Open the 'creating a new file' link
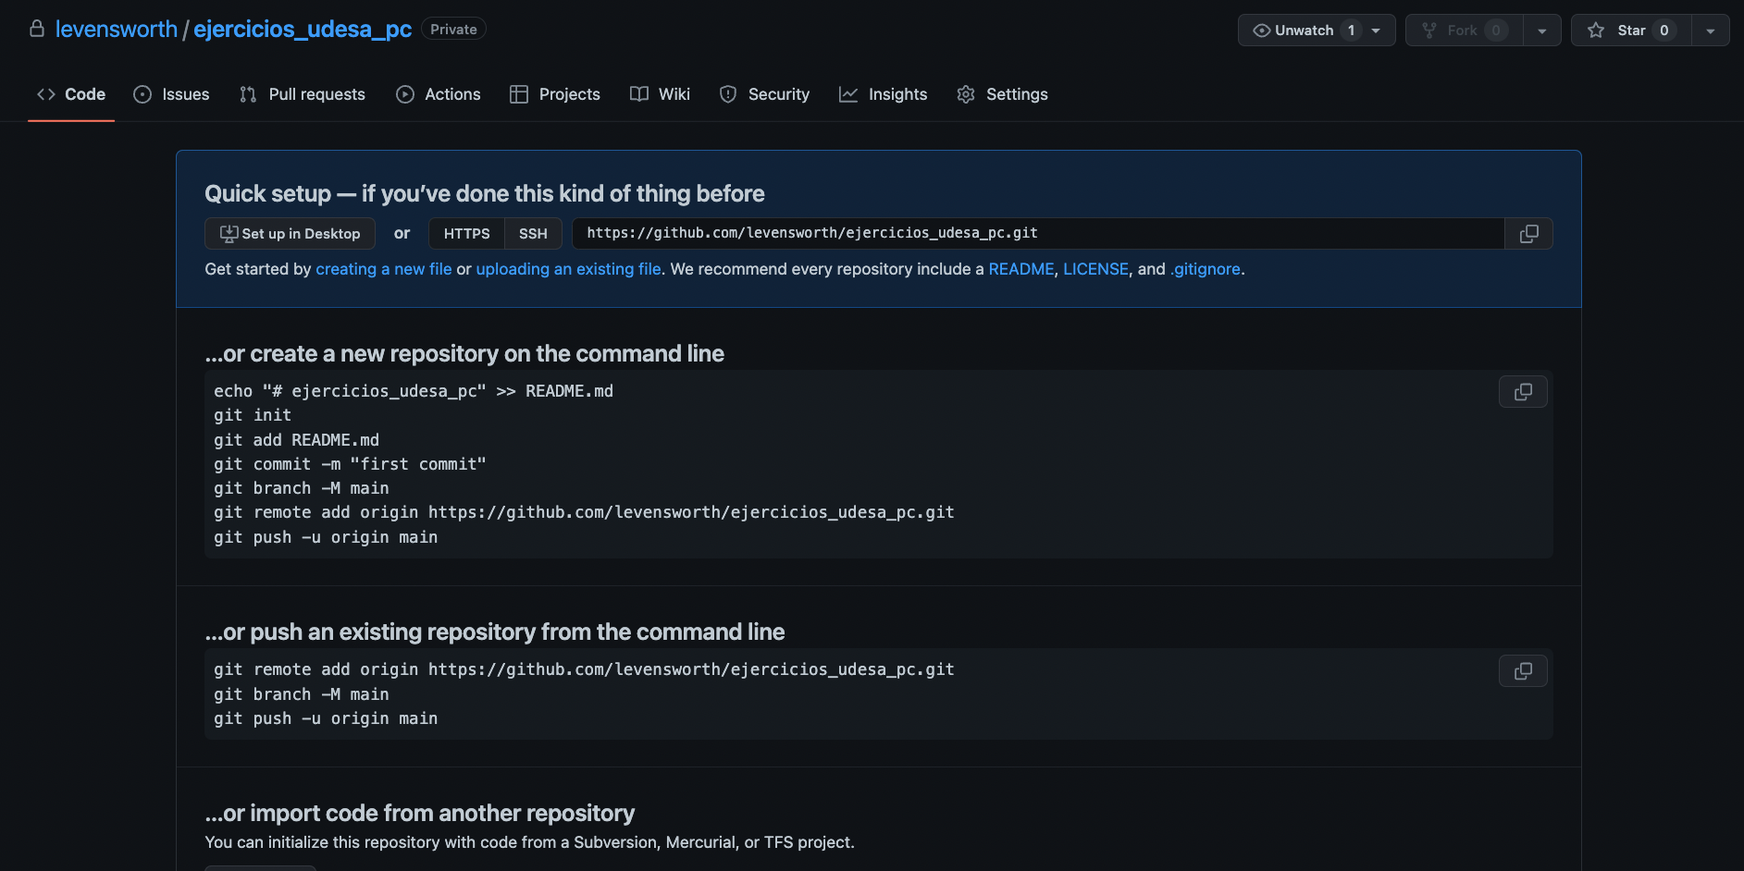 pyautogui.click(x=384, y=269)
